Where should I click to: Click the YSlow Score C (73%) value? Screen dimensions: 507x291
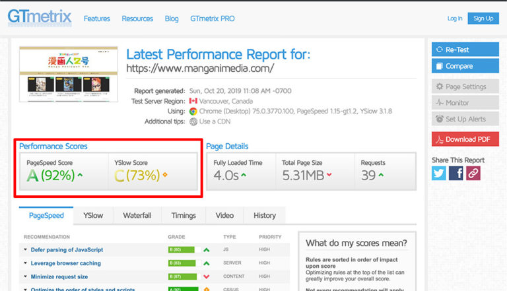[x=137, y=176]
